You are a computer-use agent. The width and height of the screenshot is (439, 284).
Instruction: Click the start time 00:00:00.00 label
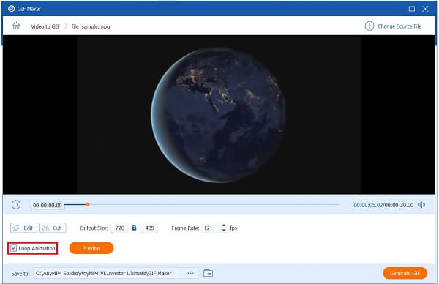(48, 205)
